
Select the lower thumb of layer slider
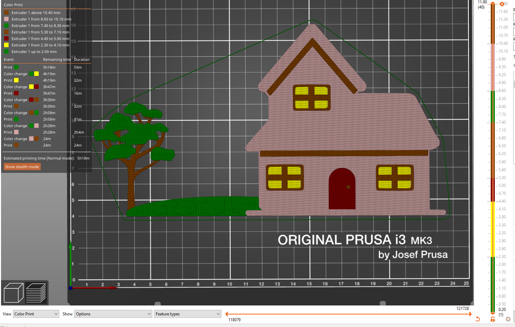point(493,313)
